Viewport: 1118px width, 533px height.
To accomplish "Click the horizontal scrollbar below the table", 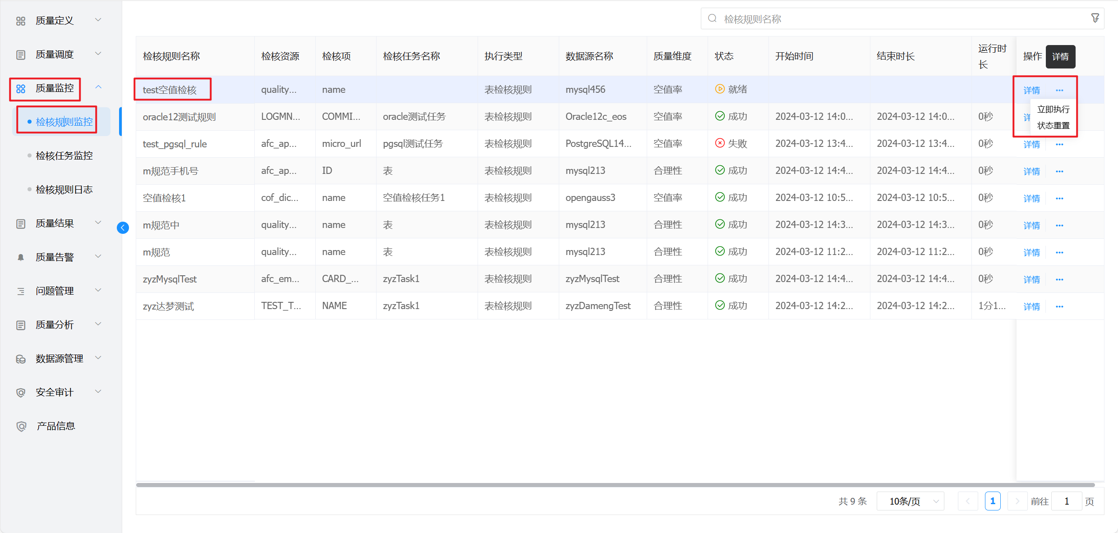I will tap(615, 485).
